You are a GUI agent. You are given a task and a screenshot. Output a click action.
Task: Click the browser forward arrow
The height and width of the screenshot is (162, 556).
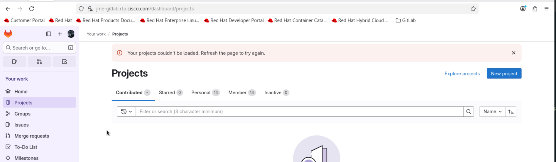click(20, 9)
